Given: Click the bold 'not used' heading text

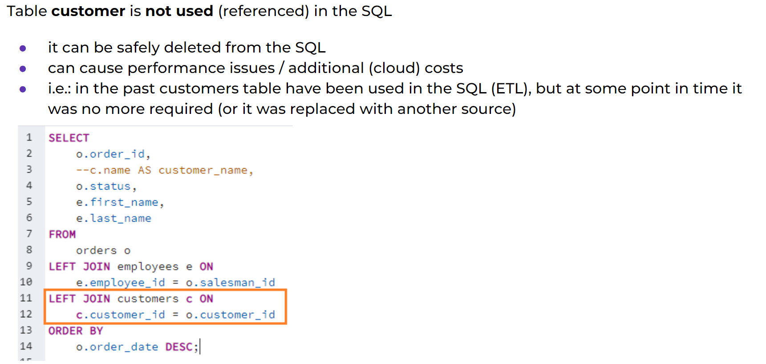Looking at the screenshot, I should coord(179,11).
